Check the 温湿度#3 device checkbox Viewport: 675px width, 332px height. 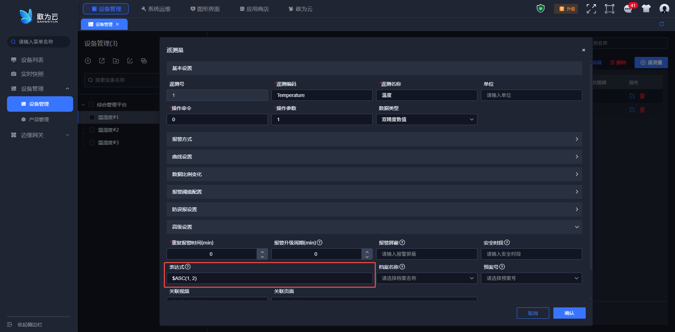(x=92, y=143)
